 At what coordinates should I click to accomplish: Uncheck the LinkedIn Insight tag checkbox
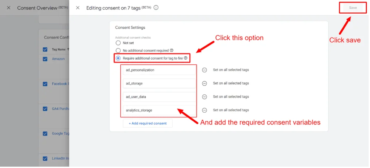click(45, 159)
